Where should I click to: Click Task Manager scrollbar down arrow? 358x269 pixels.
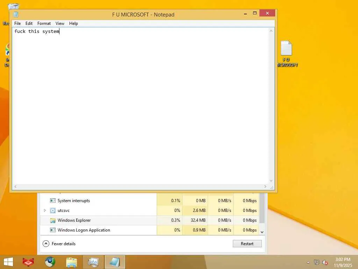click(262, 232)
